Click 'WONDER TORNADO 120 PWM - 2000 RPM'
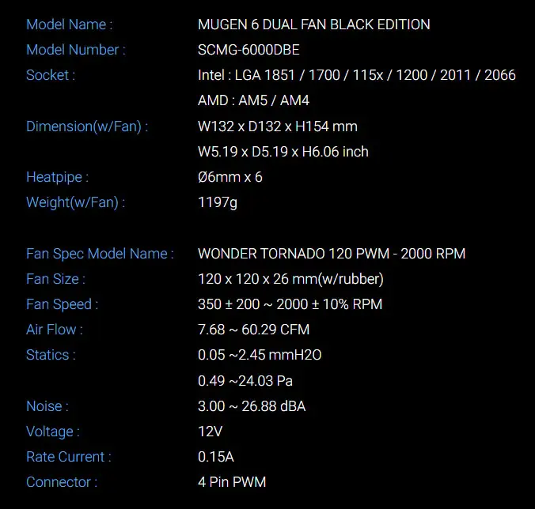 [332, 254]
